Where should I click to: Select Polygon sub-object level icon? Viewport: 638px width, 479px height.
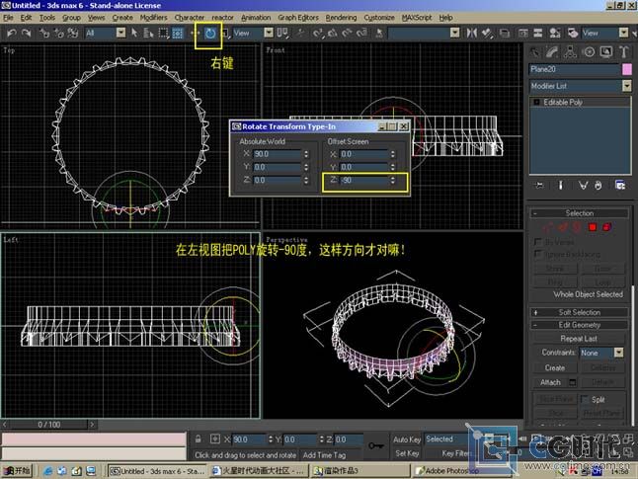[x=592, y=227]
